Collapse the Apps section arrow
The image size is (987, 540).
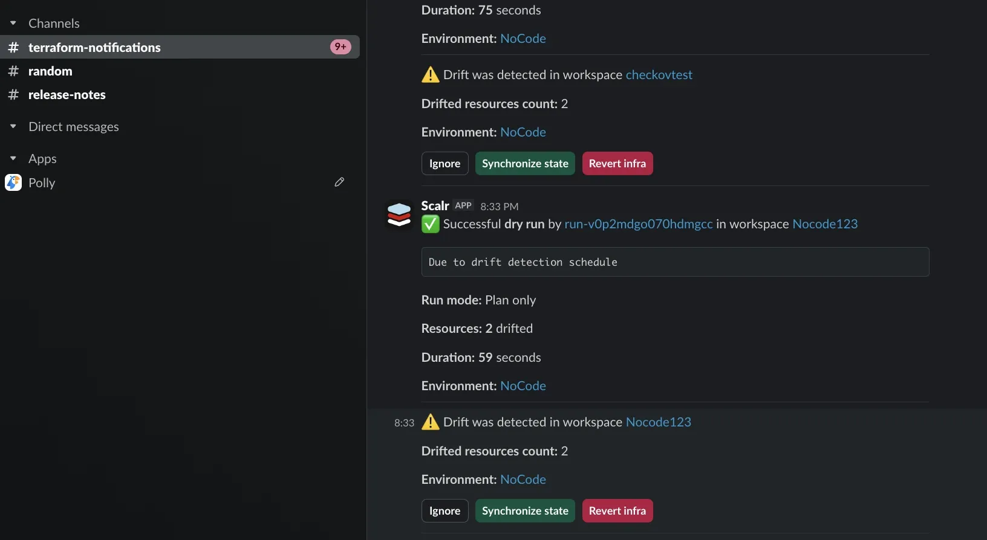click(x=13, y=159)
